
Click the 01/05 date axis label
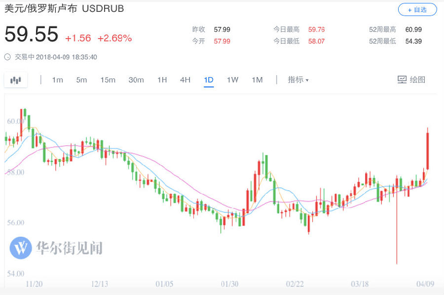coord(164,284)
